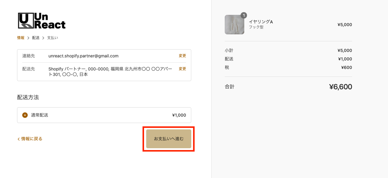
Task: Click the shipping address text
Action: click(x=110, y=72)
